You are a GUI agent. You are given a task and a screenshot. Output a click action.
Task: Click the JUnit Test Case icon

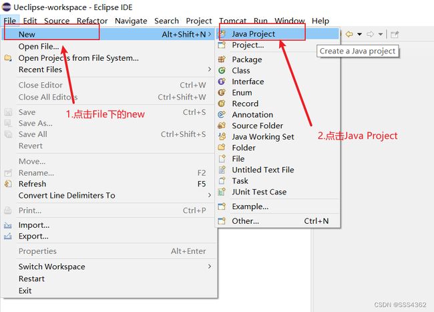[222, 192]
